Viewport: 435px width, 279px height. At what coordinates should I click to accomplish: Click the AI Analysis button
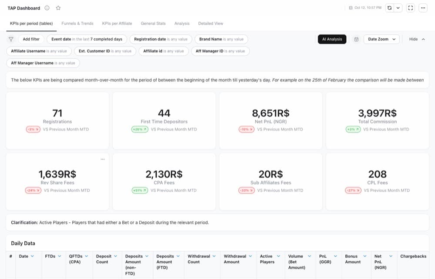pyautogui.click(x=332, y=39)
